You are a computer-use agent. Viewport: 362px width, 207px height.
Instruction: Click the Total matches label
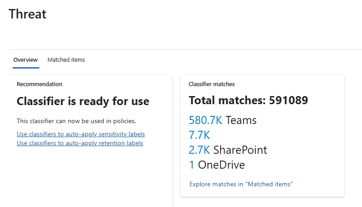coord(227,101)
